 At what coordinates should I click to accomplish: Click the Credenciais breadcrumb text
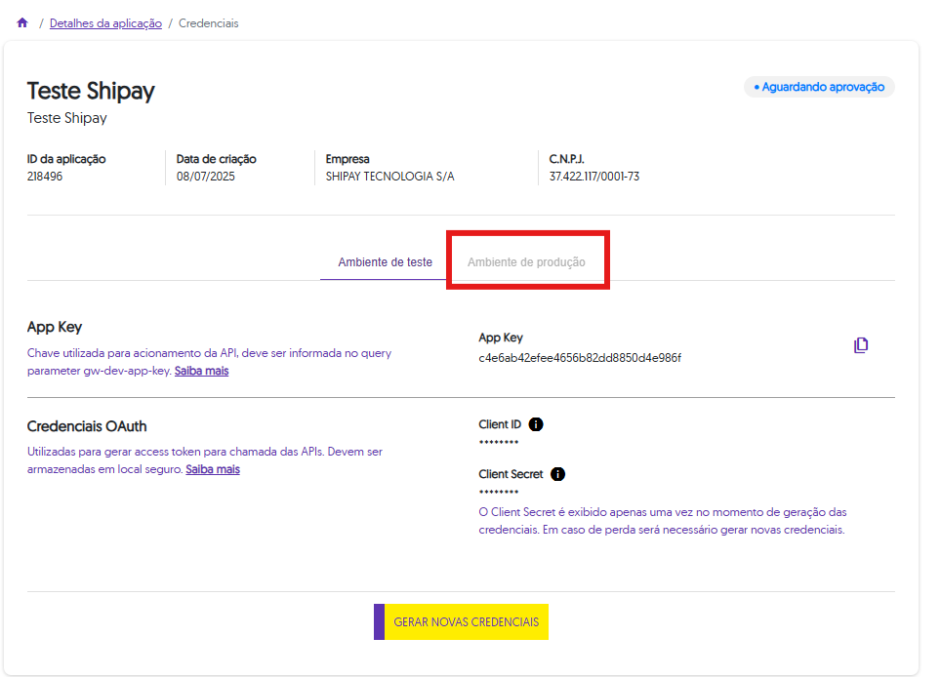coord(208,23)
